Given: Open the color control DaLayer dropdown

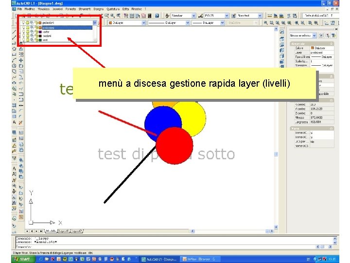Looking at the screenshot, I should click(144, 22).
